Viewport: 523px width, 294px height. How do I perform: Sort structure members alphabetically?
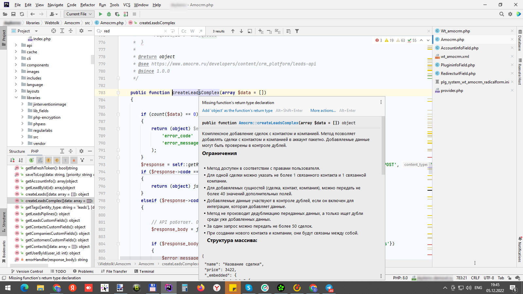pyautogui.click(x=21, y=160)
